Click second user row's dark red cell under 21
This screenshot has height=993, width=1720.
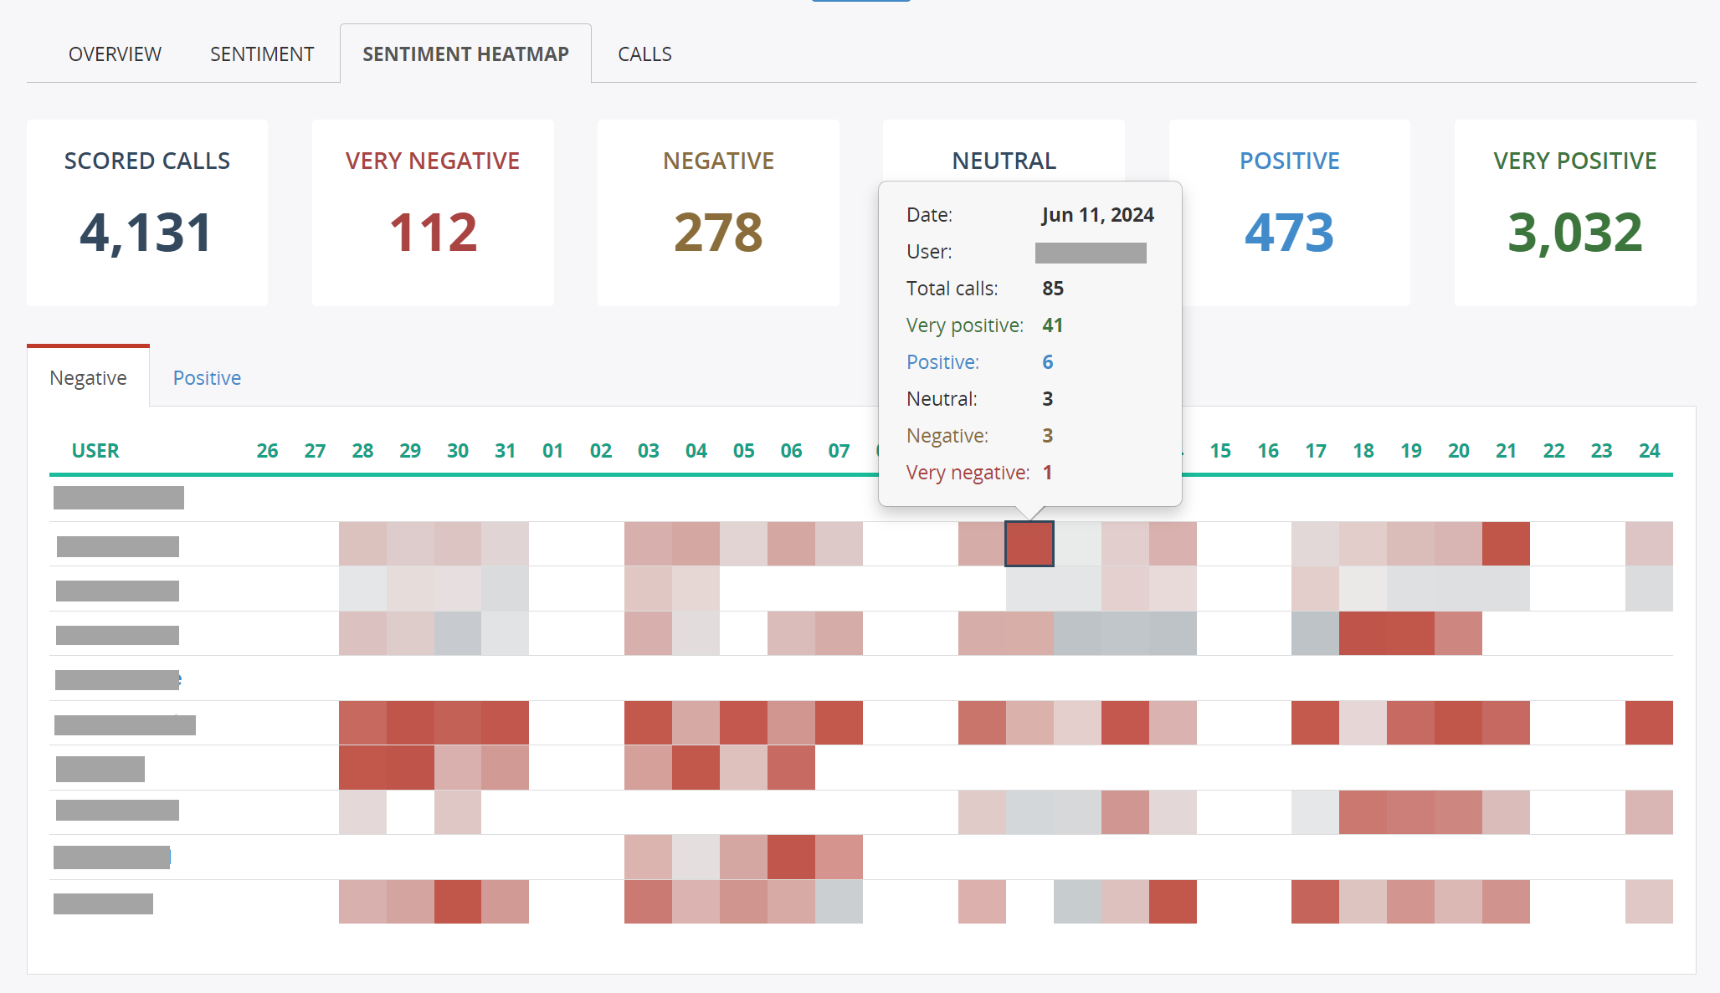[x=1506, y=544]
